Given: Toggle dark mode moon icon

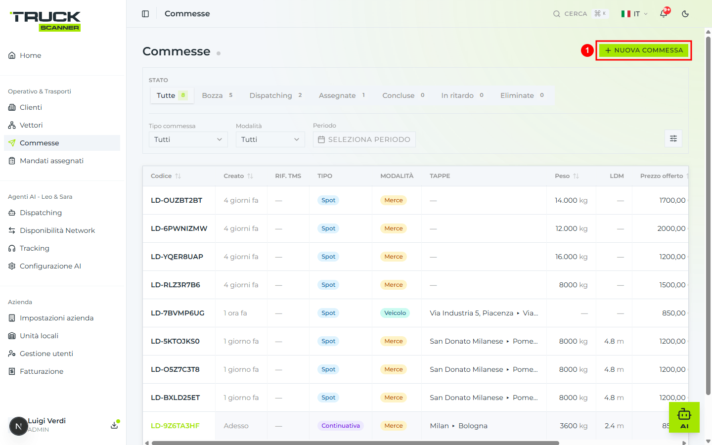Looking at the screenshot, I should [685, 14].
